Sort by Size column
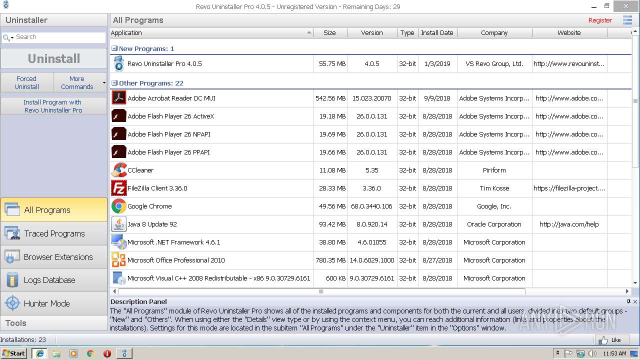The height and width of the screenshot is (360, 640). tap(330, 32)
